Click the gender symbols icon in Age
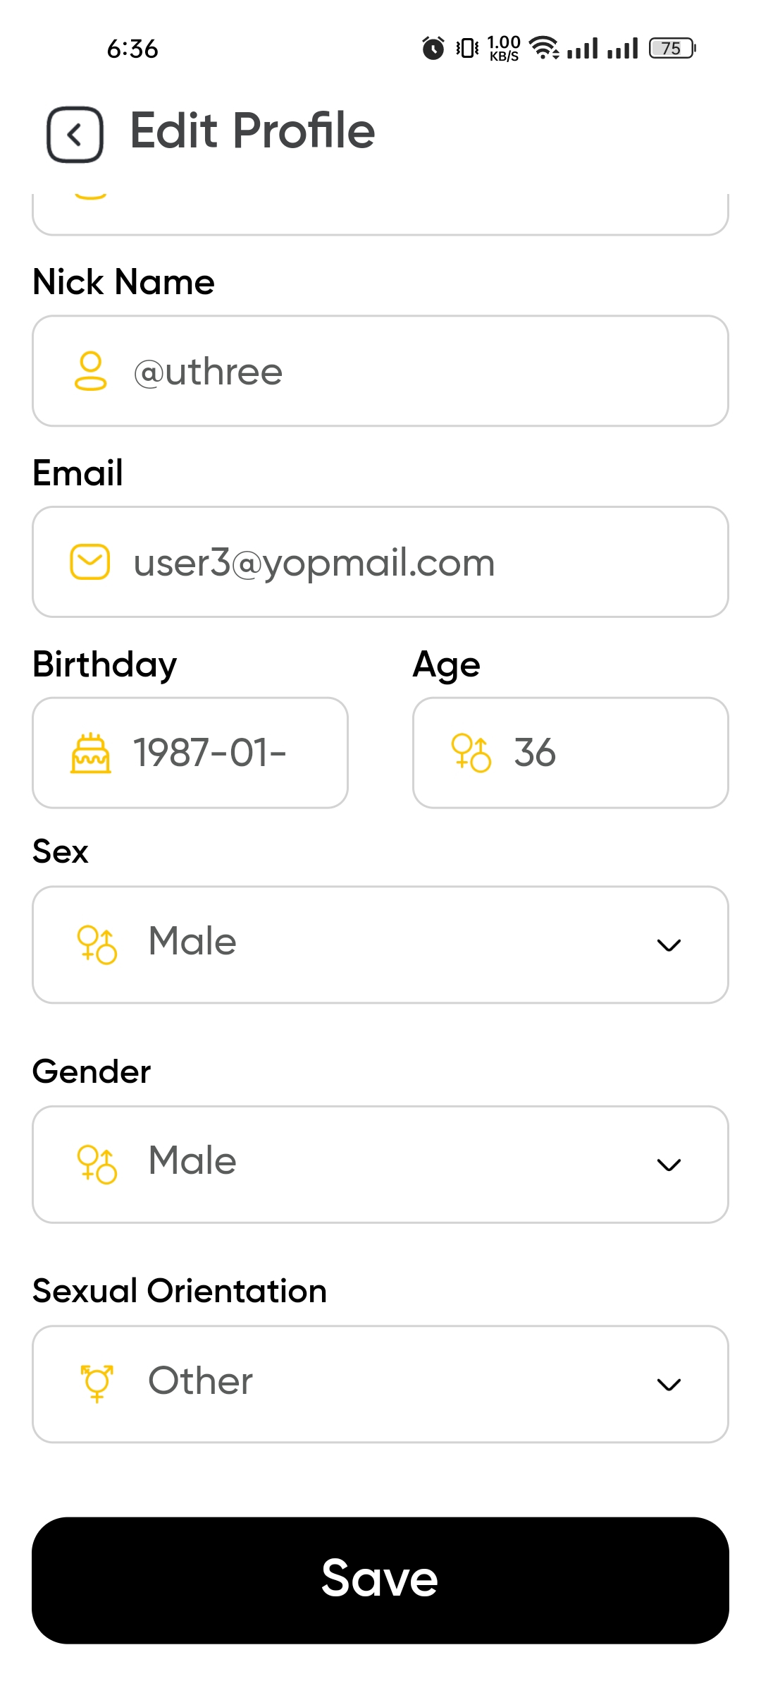 tap(471, 753)
